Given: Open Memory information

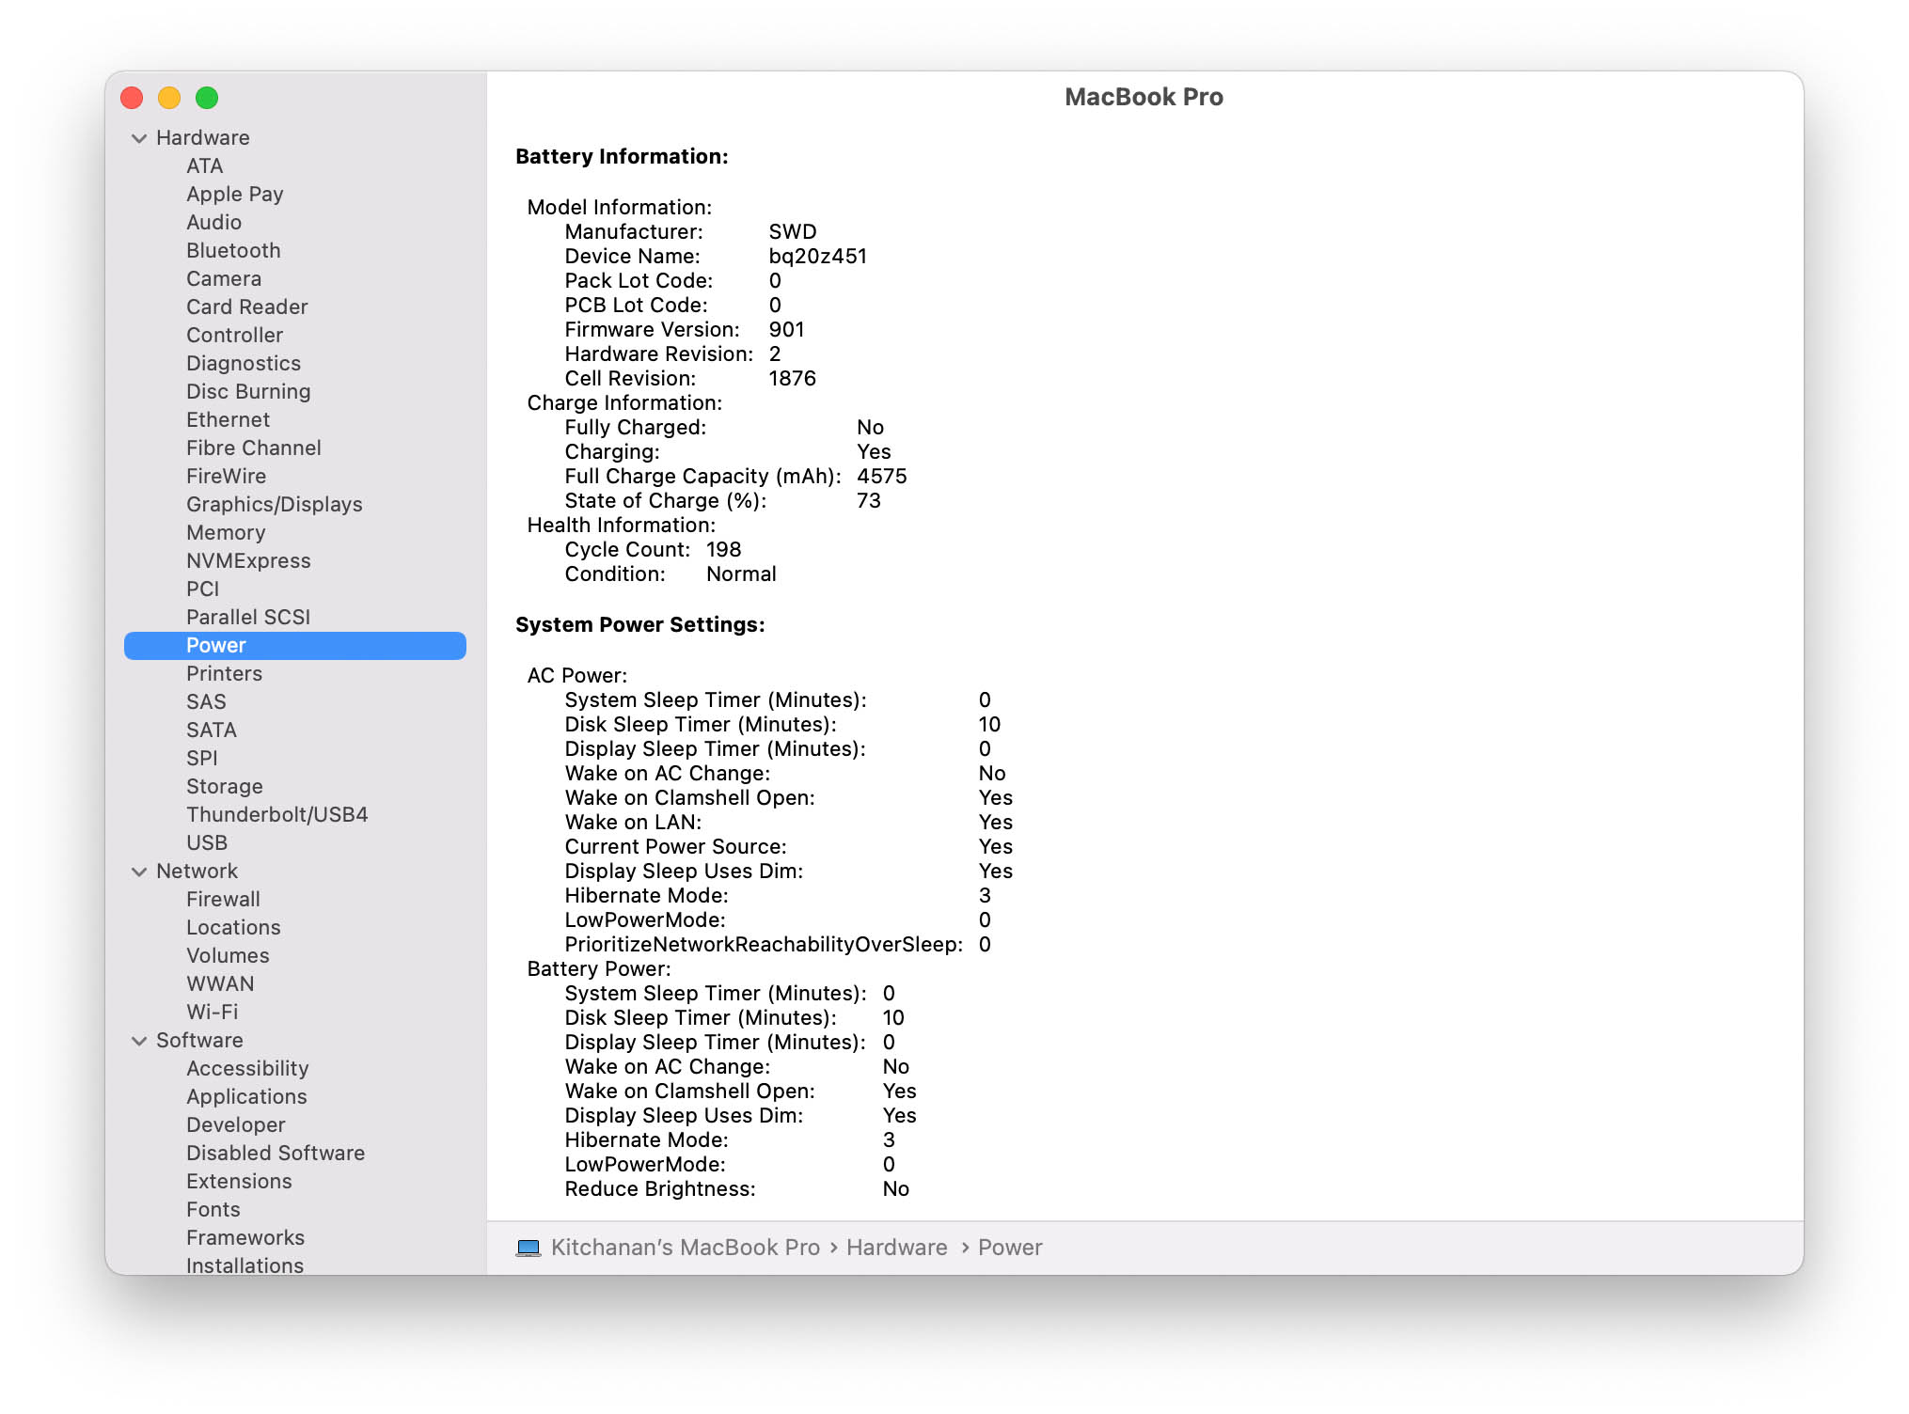Looking at the screenshot, I should pyautogui.click(x=226, y=533).
